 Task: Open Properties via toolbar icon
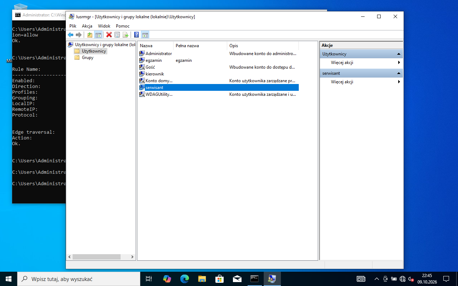pos(117,35)
